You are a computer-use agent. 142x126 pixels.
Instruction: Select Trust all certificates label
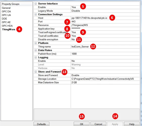click(x=48, y=36)
